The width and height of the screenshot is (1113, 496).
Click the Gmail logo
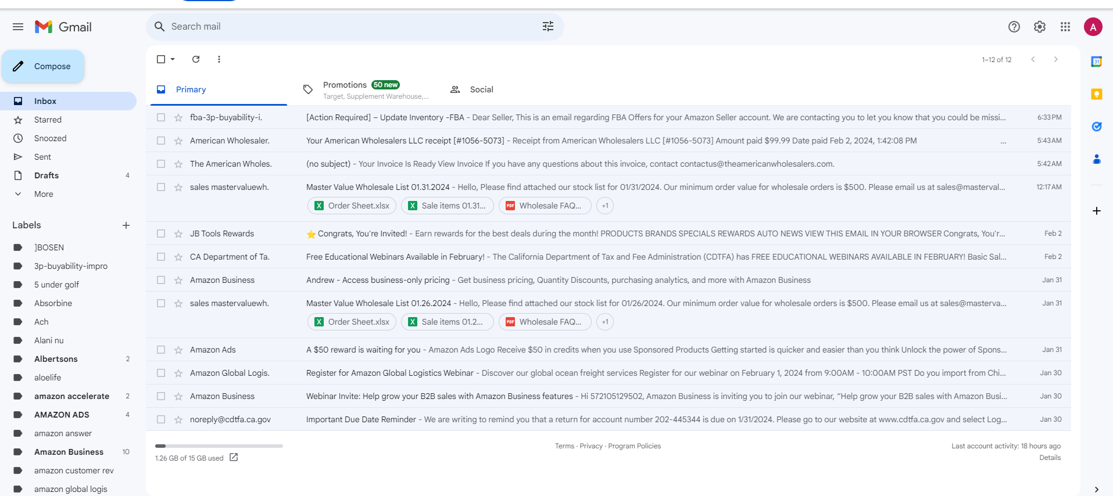(63, 27)
